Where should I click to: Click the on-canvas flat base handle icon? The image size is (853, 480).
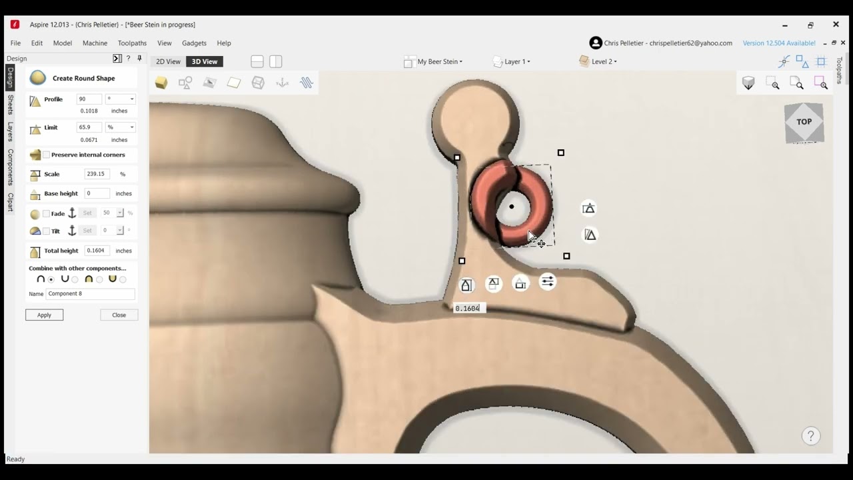click(x=520, y=283)
